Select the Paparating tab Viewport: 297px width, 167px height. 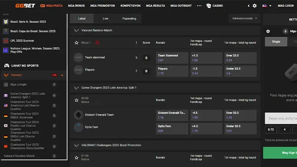click(129, 18)
